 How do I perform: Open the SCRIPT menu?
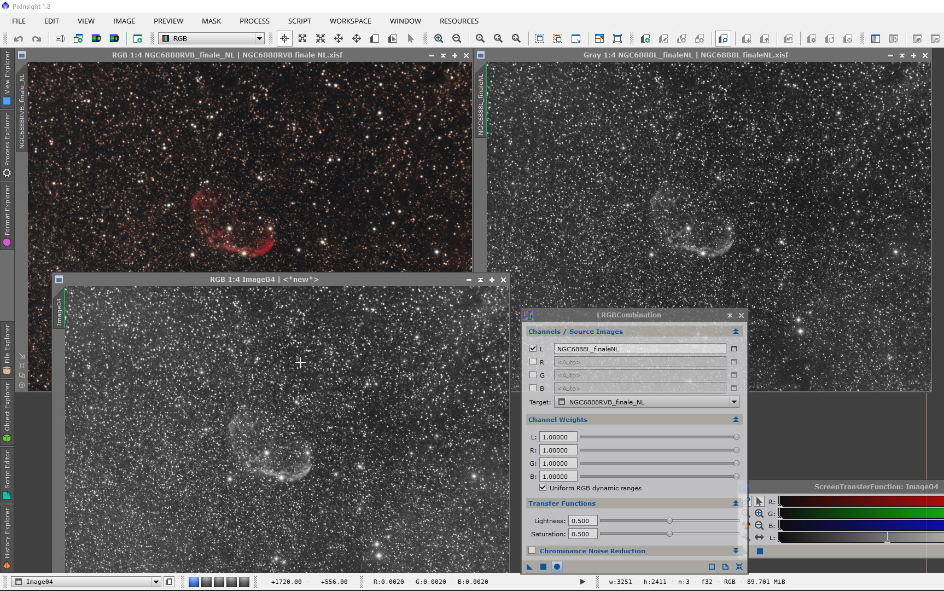[x=300, y=21]
